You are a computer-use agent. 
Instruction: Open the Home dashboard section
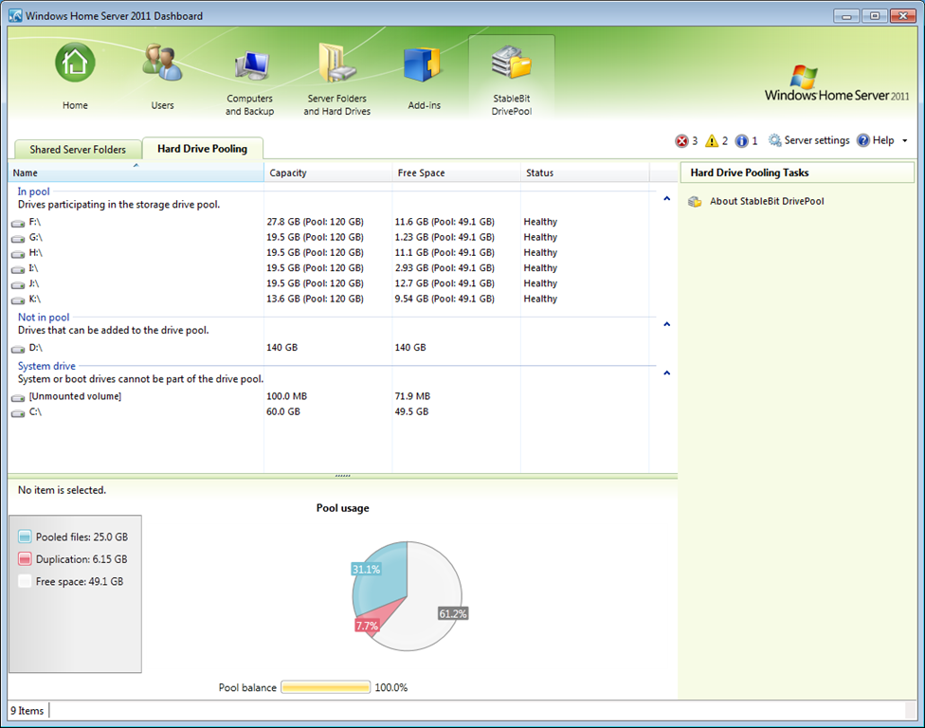point(75,76)
